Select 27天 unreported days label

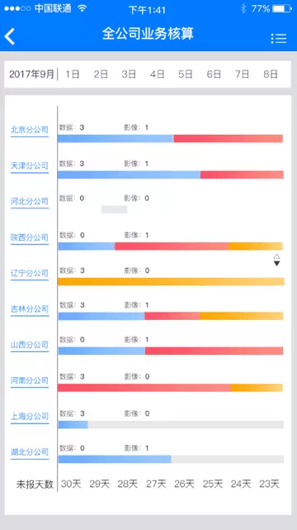[x=156, y=484]
